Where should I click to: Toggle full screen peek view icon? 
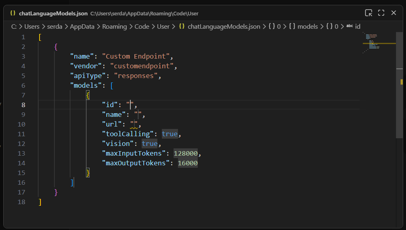click(381, 13)
